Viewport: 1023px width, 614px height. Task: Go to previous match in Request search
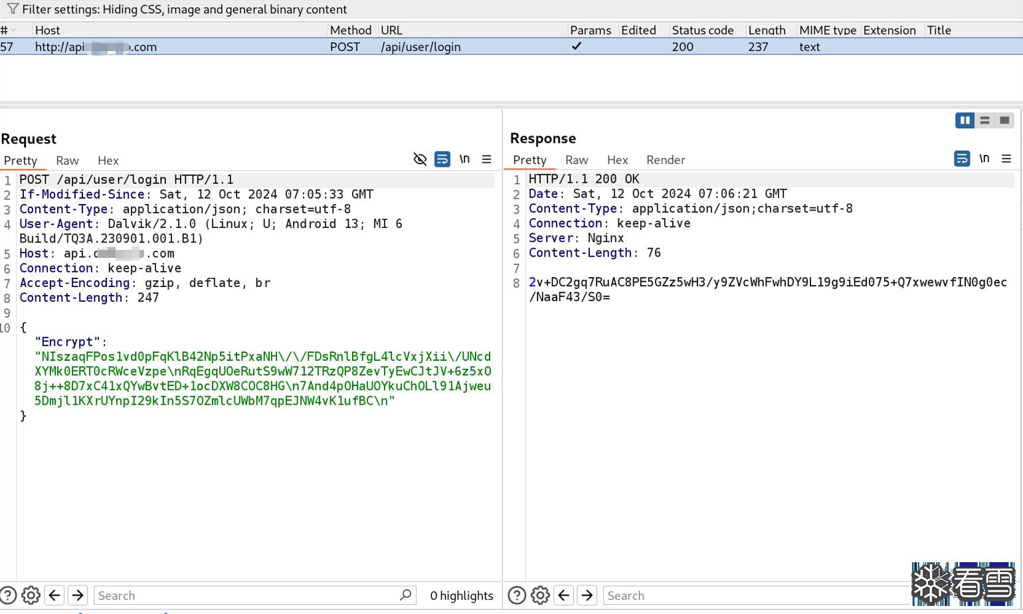(x=54, y=595)
